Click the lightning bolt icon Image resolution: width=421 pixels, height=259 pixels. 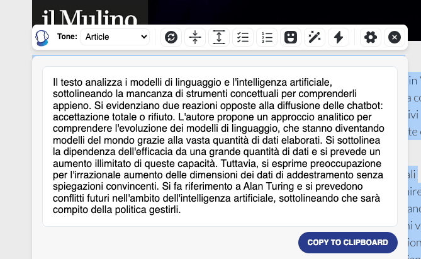[339, 37]
